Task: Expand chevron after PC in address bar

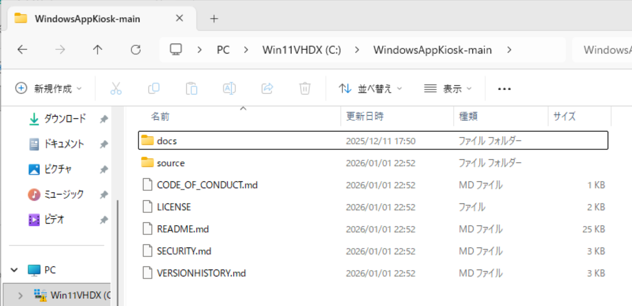Action: tap(246, 50)
